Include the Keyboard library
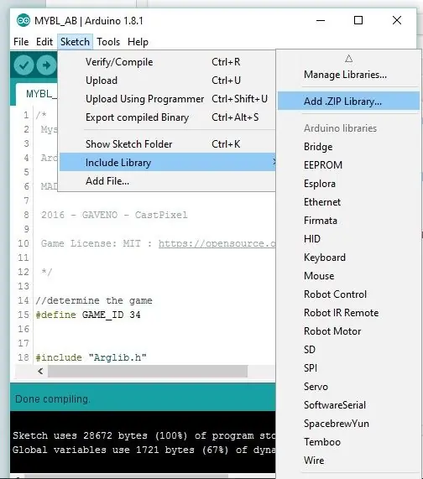 348,258
